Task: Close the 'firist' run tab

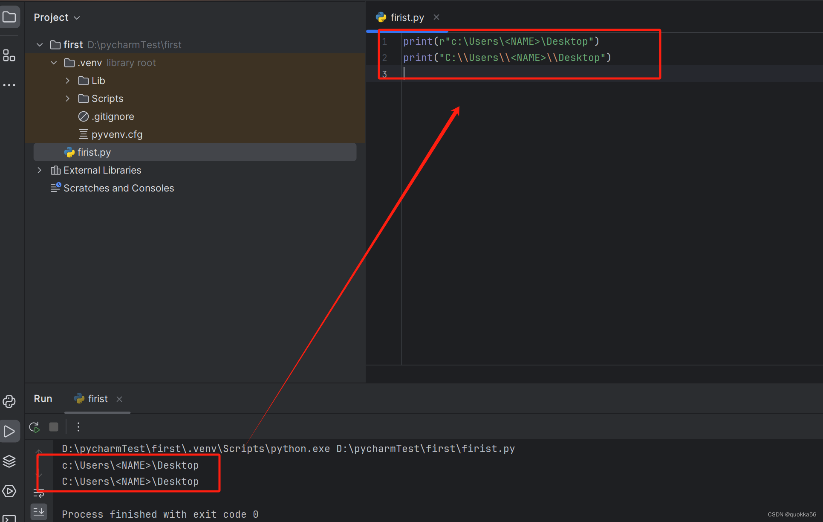Action: coord(119,399)
